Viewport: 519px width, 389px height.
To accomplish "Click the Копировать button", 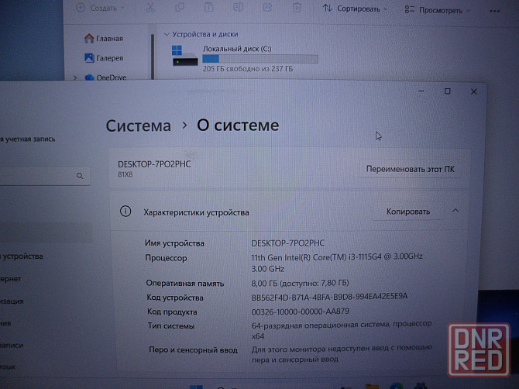I will (408, 212).
